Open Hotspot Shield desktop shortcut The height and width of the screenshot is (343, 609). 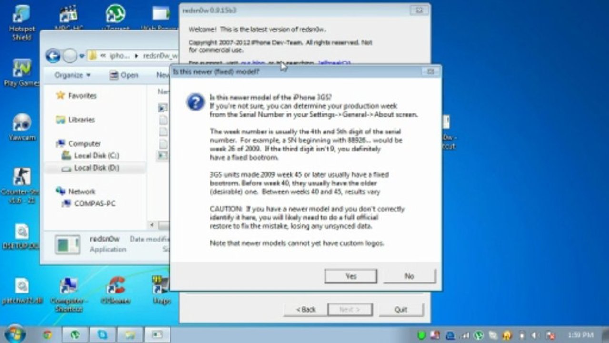tap(21, 23)
